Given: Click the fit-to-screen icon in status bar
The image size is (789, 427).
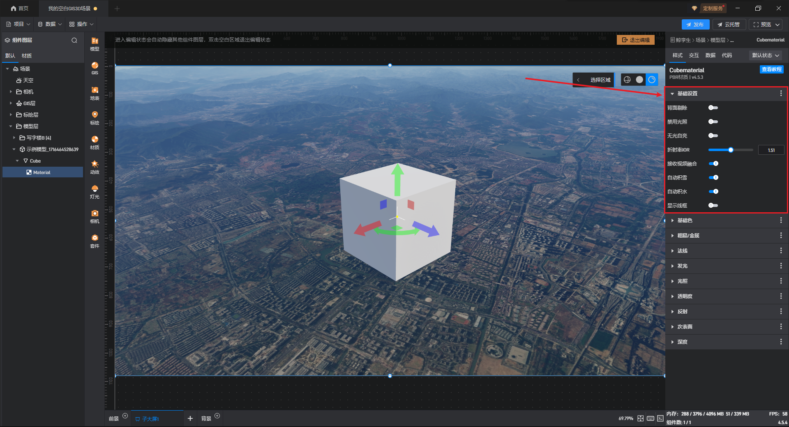Looking at the screenshot, I should [641, 418].
